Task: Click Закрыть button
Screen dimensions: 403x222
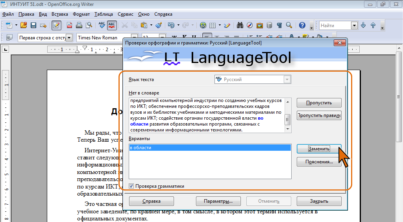Action: click(319, 201)
